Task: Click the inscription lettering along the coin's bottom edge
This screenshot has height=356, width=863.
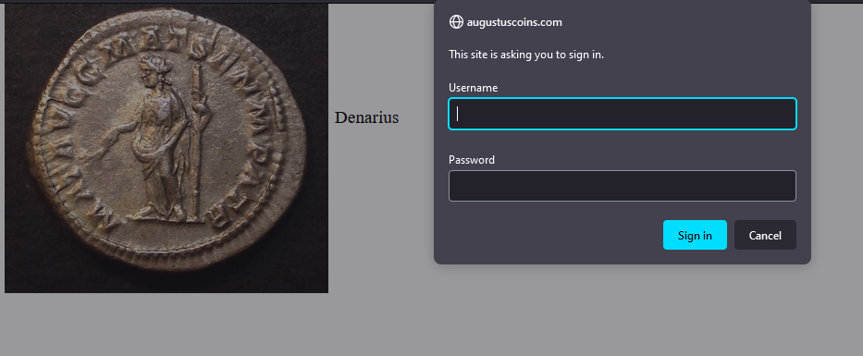Action: (x=166, y=223)
